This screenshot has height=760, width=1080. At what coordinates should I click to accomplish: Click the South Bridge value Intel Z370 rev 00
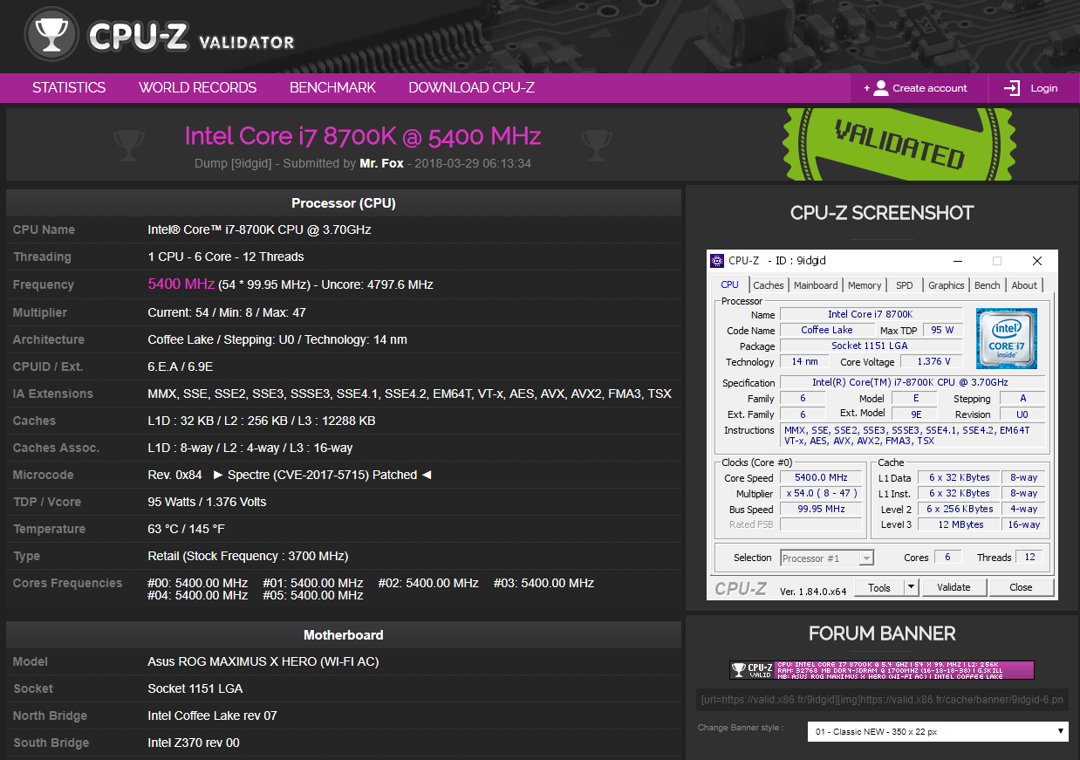click(x=194, y=743)
